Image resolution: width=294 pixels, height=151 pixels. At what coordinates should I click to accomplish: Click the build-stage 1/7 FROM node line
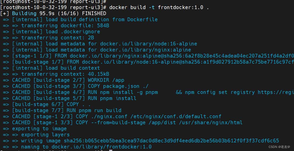tap(148, 62)
